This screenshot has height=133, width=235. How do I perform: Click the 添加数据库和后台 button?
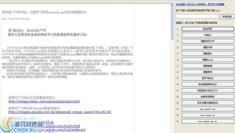(x=208, y=84)
